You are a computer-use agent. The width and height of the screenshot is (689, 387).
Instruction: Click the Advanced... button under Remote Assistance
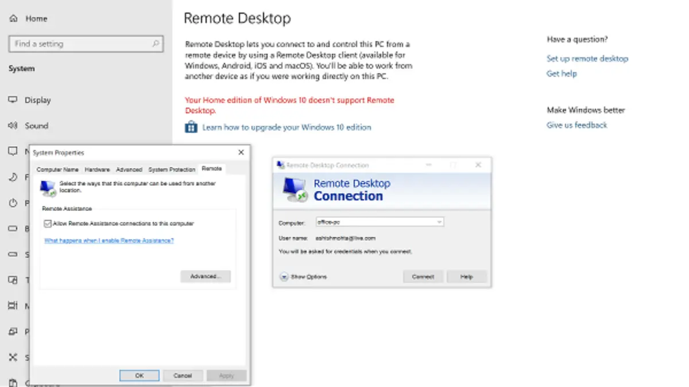206,276
